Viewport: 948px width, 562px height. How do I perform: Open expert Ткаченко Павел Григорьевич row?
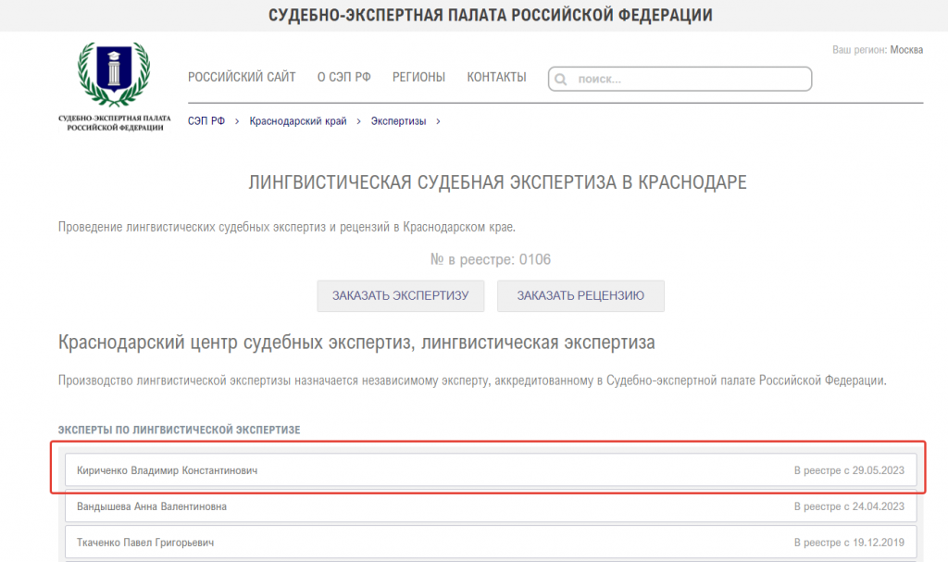(x=491, y=543)
